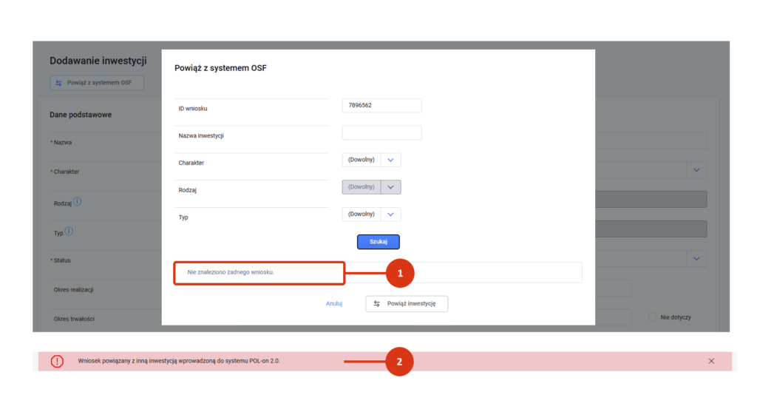757x409 pixels.
Task: Open the Typ dropdown in dialog
Action: click(x=371, y=214)
